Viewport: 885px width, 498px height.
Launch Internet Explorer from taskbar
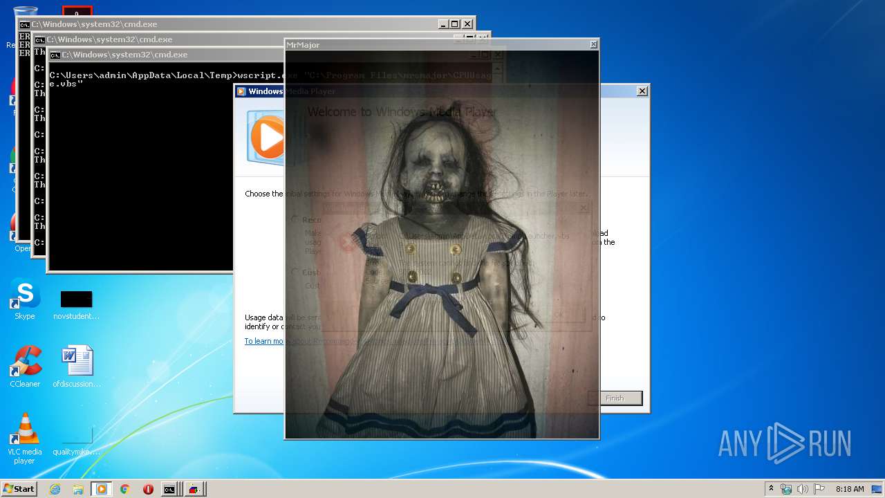(55, 489)
